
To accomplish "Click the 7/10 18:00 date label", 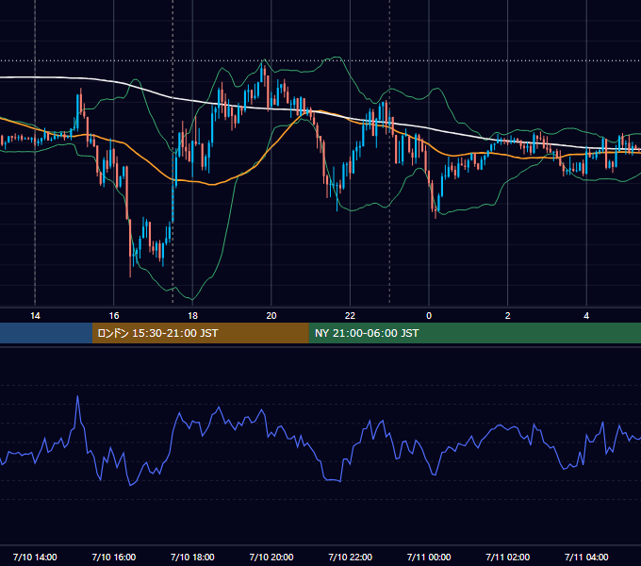I will tap(192, 557).
